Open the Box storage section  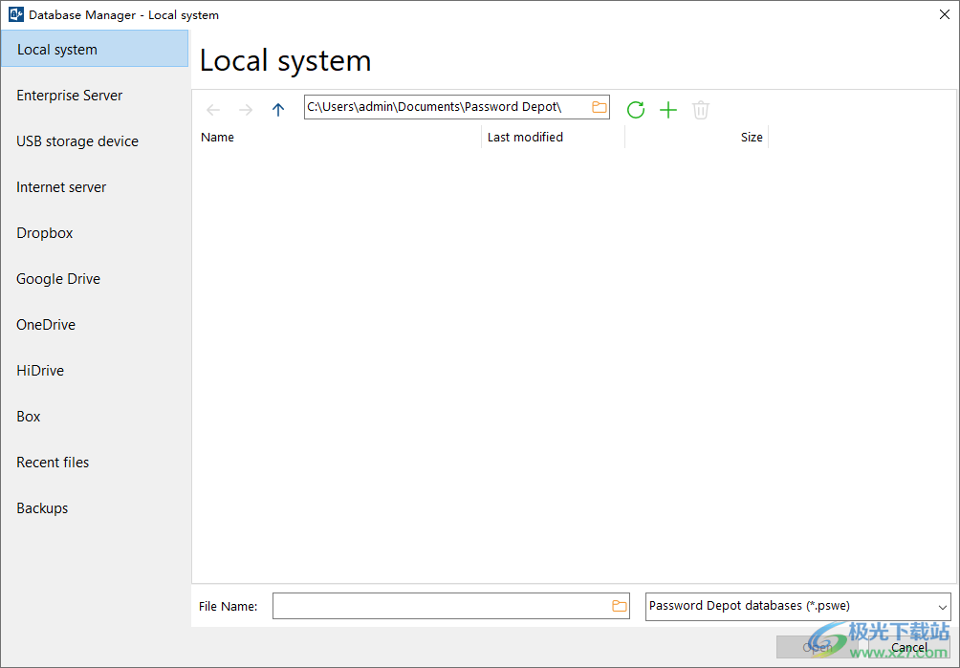coord(95,417)
